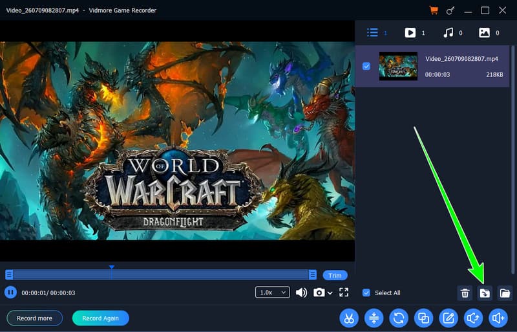Open the output folder icon
The image size is (517, 332).
tap(505, 293)
